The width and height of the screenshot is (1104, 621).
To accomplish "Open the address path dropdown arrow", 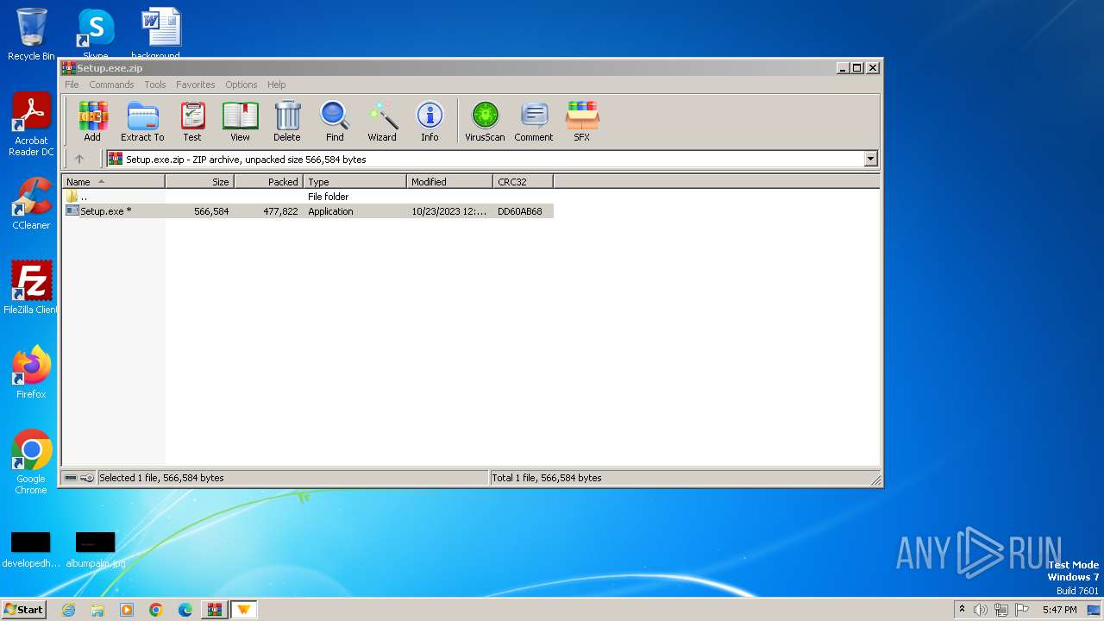I will coord(870,159).
